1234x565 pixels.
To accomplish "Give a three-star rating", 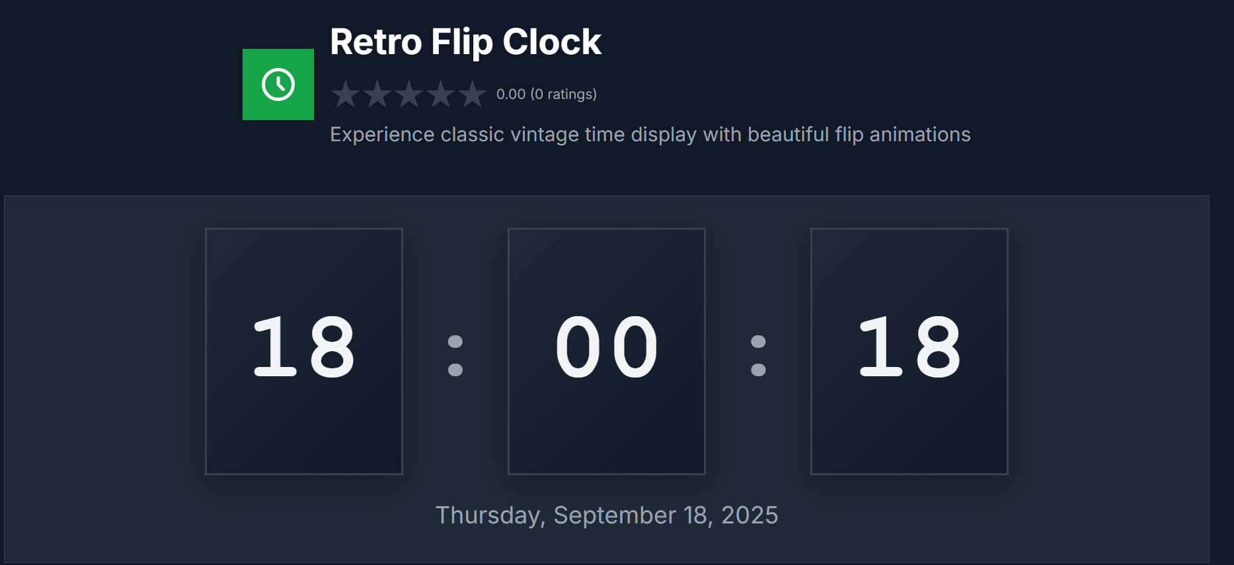I will tap(409, 94).
